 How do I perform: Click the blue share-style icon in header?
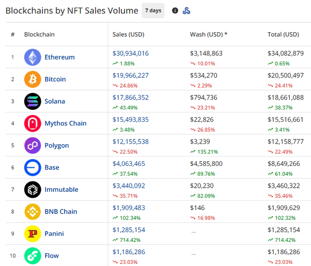187,11
